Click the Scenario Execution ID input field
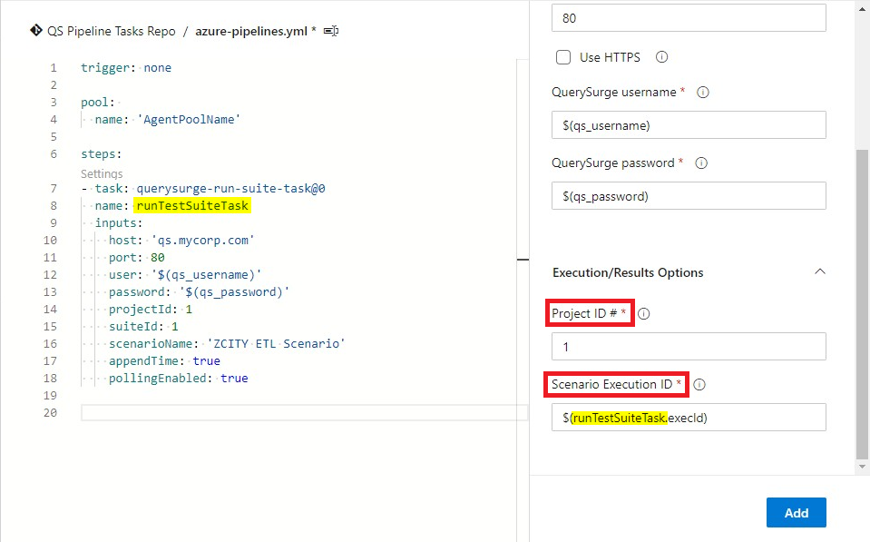 (x=689, y=417)
